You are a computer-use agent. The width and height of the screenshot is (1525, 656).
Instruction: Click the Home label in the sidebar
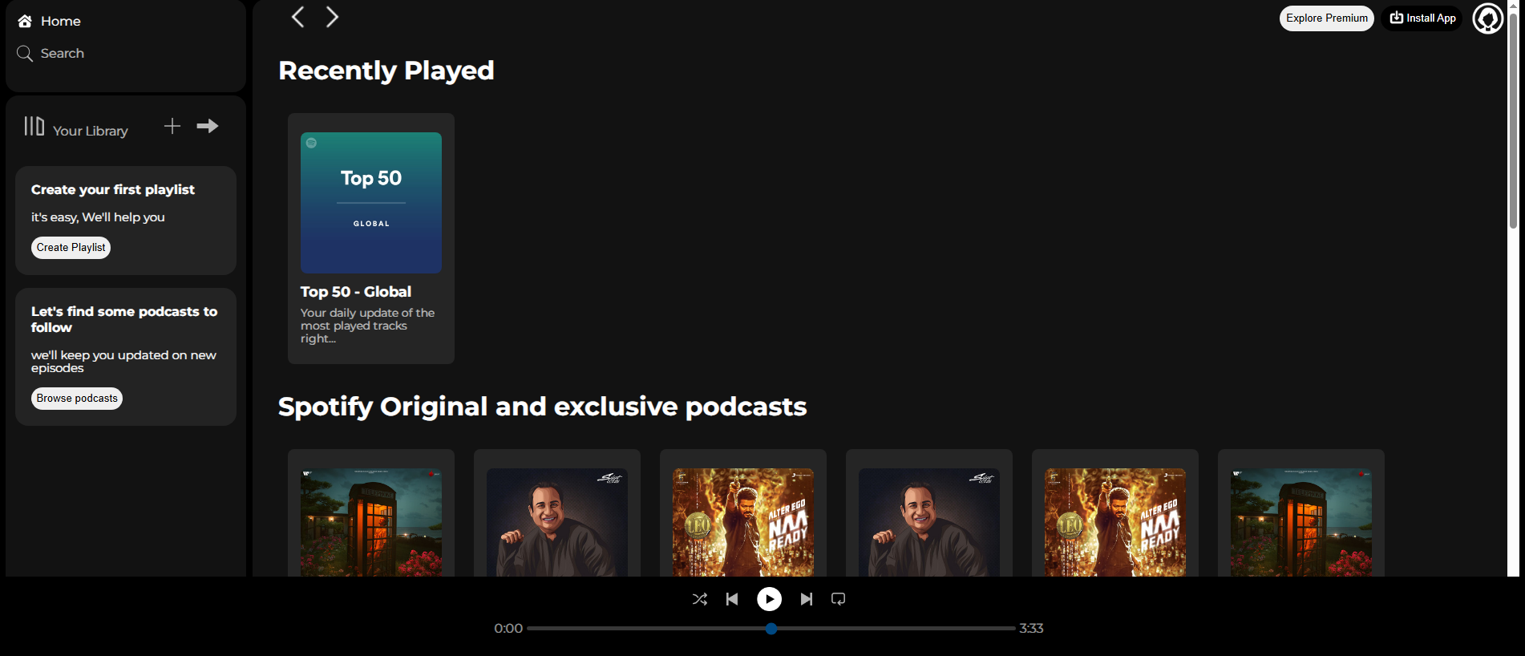tap(61, 22)
